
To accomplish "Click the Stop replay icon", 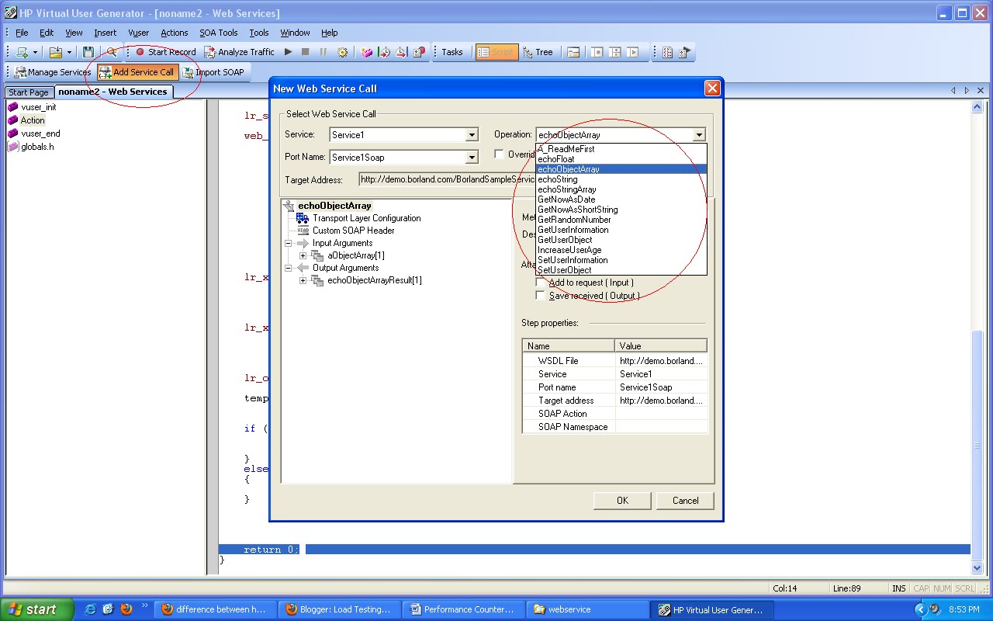I will (306, 52).
